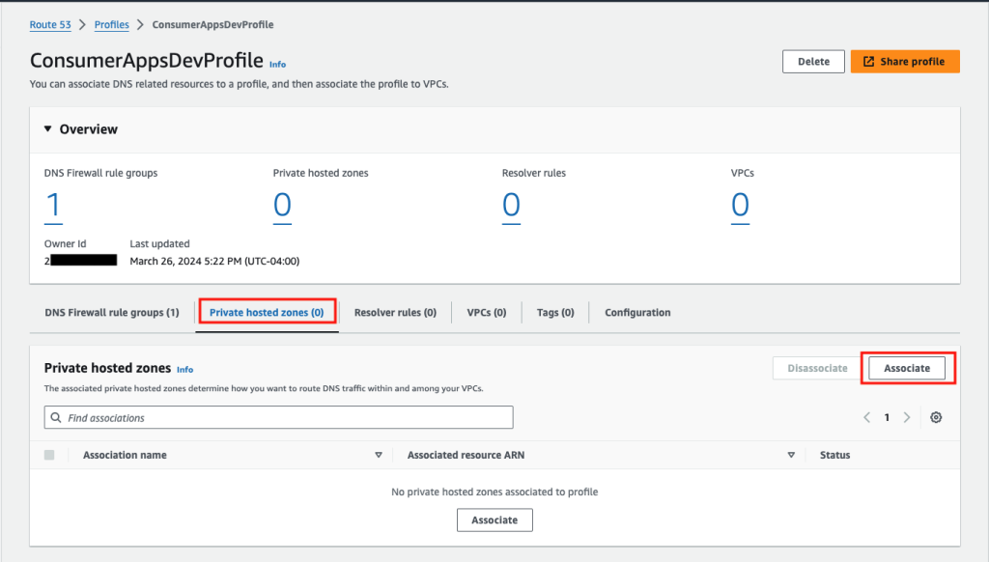989x562 pixels.
Task: Click Info next to Private hosted zones heading
Action: (x=184, y=368)
